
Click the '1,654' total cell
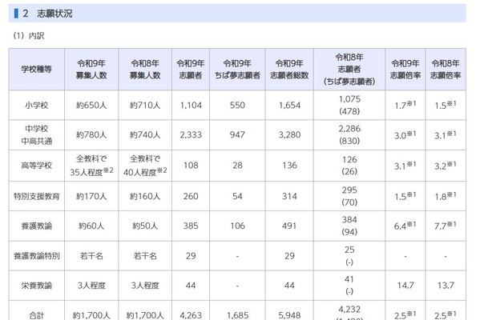[x=289, y=105]
